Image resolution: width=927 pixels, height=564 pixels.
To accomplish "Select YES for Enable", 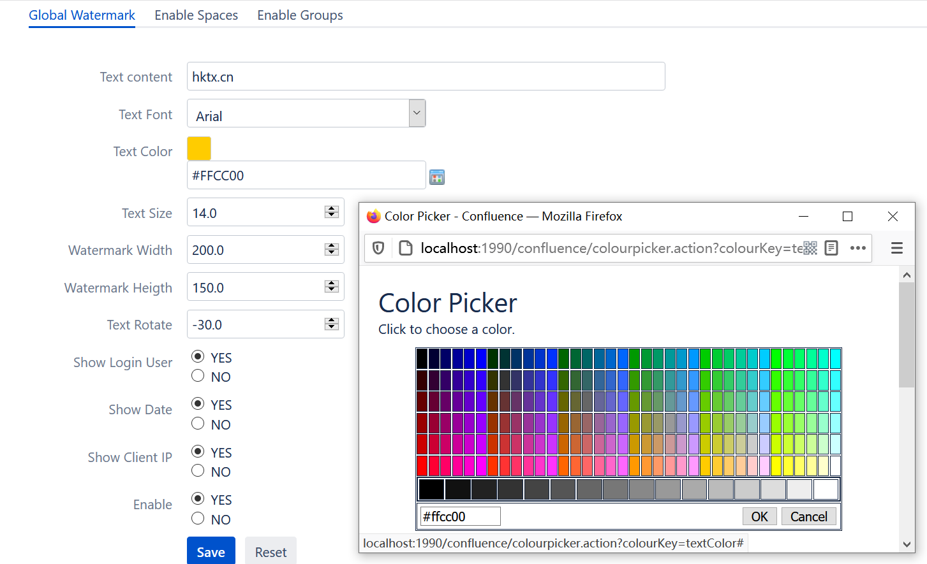I will [x=198, y=498].
